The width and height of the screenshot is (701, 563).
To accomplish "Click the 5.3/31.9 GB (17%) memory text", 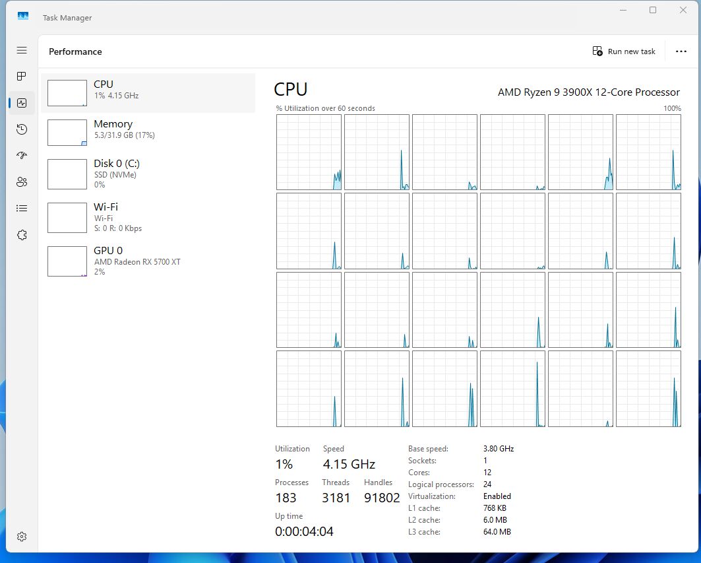I will coord(124,135).
